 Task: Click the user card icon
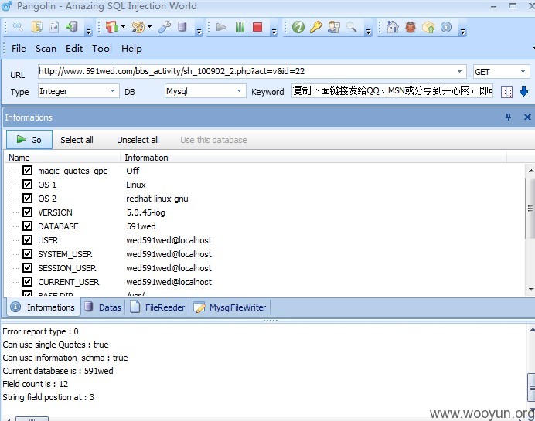pos(334,27)
